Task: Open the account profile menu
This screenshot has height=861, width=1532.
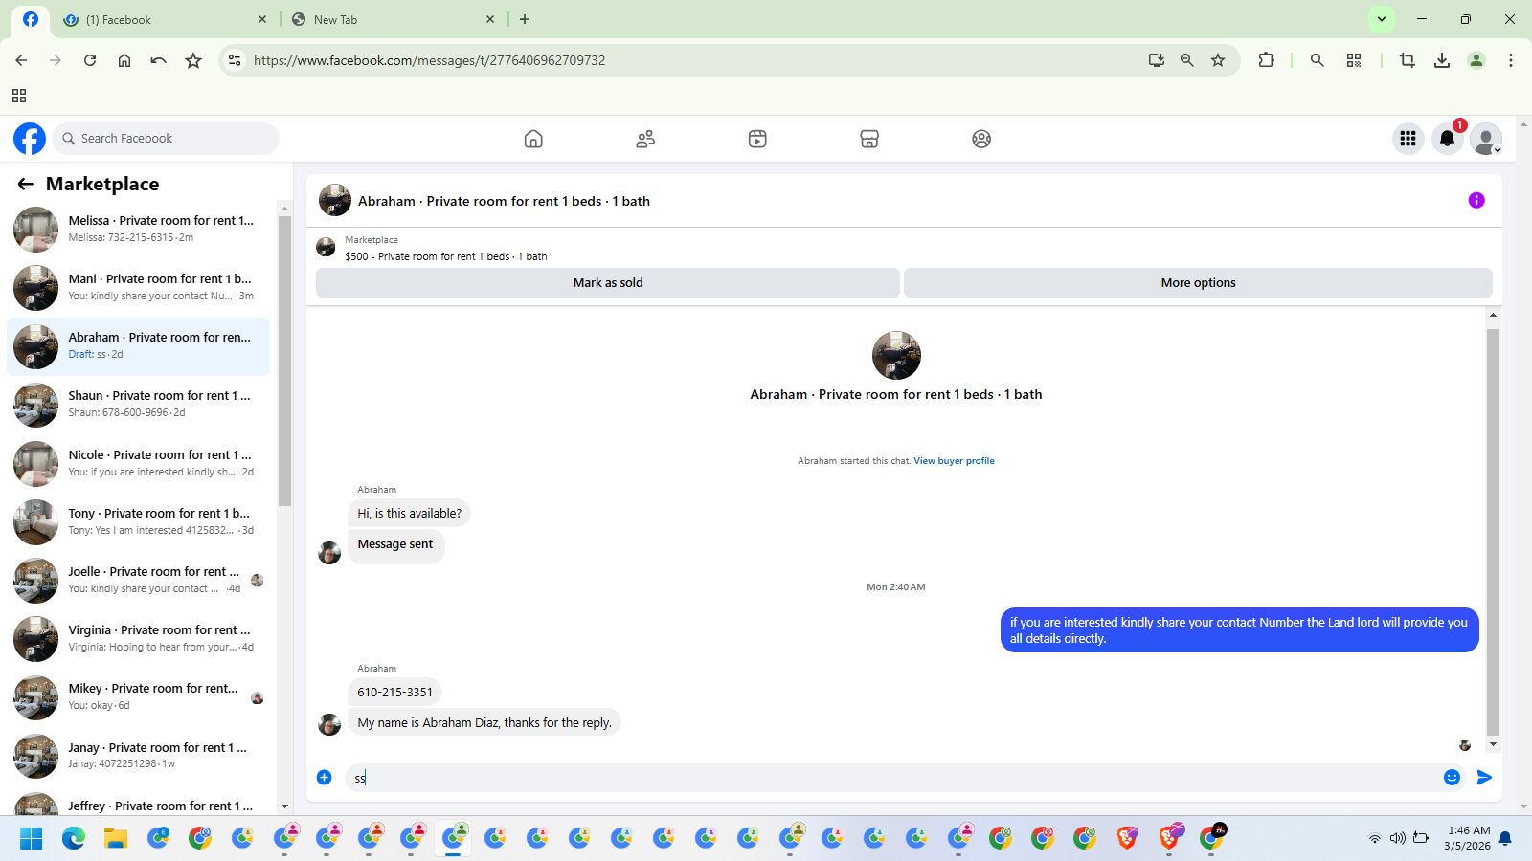Action: coord(1486,139)
